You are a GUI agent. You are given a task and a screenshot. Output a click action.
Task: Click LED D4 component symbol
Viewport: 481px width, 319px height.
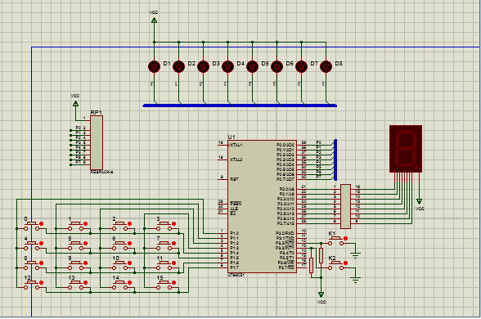click(227, 66)
